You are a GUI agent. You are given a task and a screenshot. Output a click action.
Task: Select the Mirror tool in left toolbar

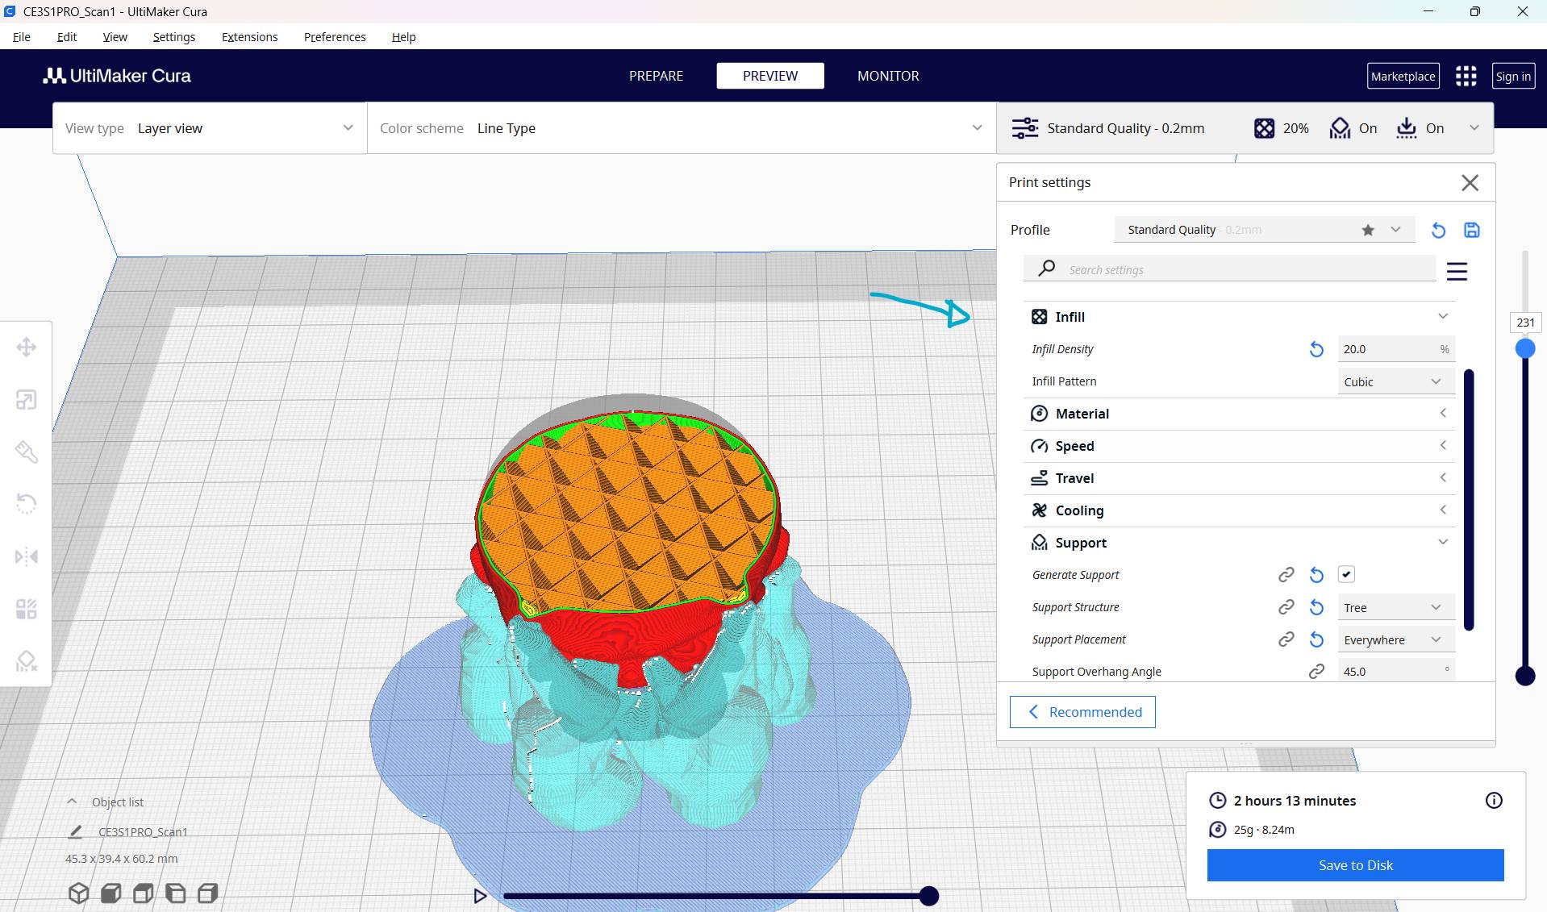(27, 556)
